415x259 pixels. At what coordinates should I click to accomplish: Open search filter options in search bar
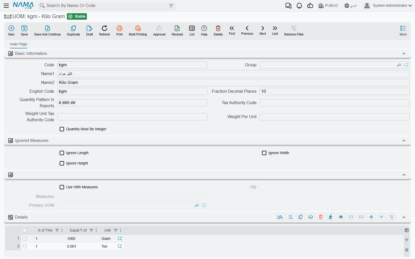171,6
